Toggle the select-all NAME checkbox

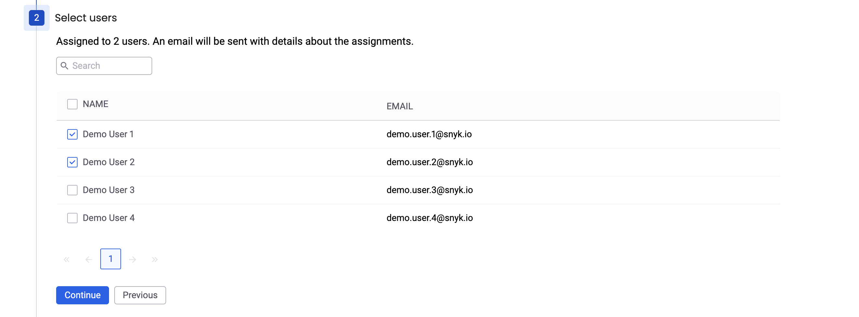(72, 104)
